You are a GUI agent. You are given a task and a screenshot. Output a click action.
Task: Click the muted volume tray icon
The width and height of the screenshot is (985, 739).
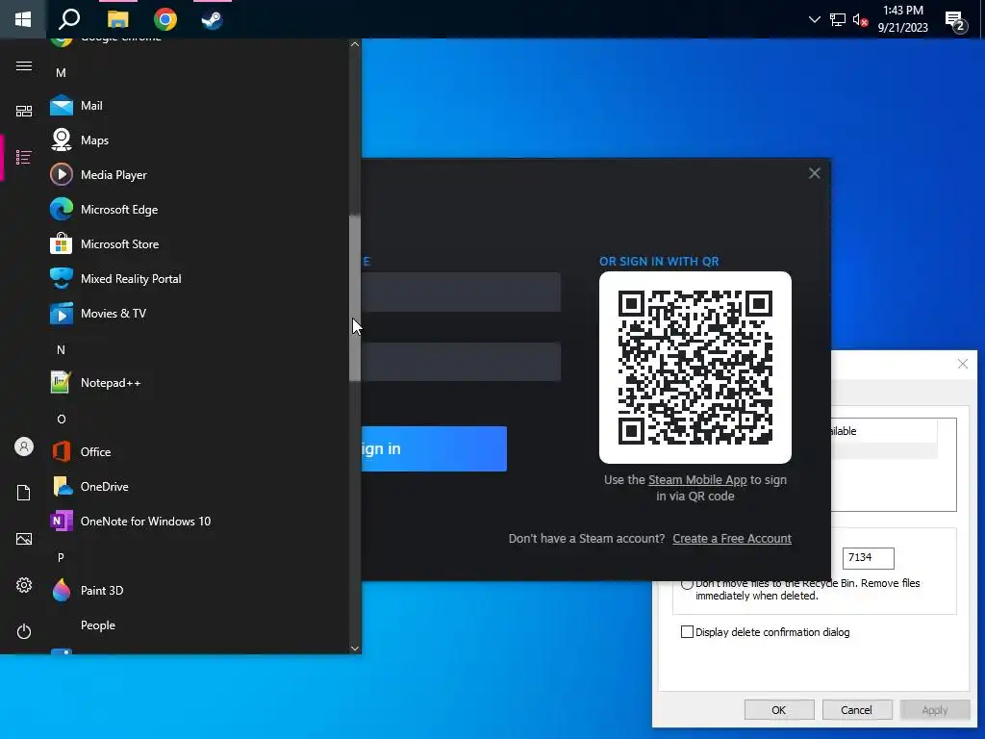860,19
